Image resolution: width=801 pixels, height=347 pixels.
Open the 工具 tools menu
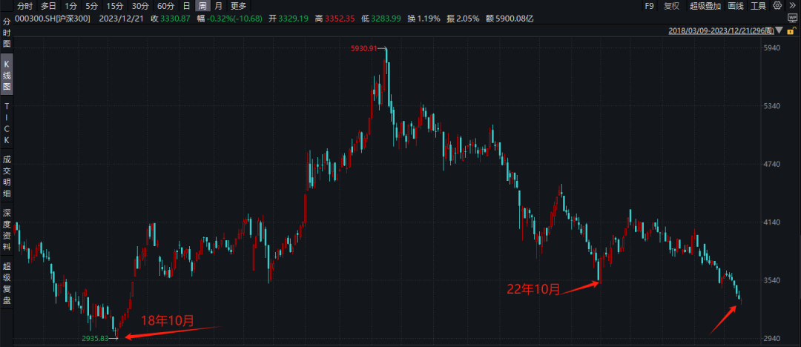point(759,6)
